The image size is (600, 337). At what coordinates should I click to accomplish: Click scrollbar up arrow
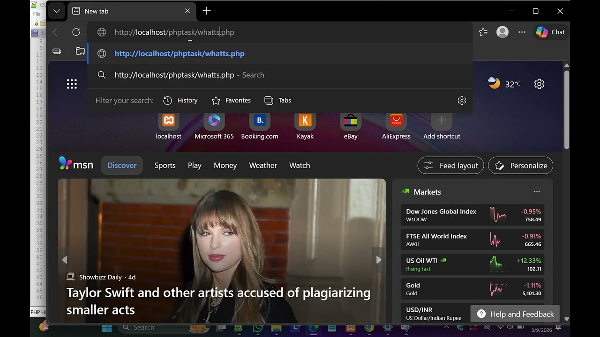566,65
